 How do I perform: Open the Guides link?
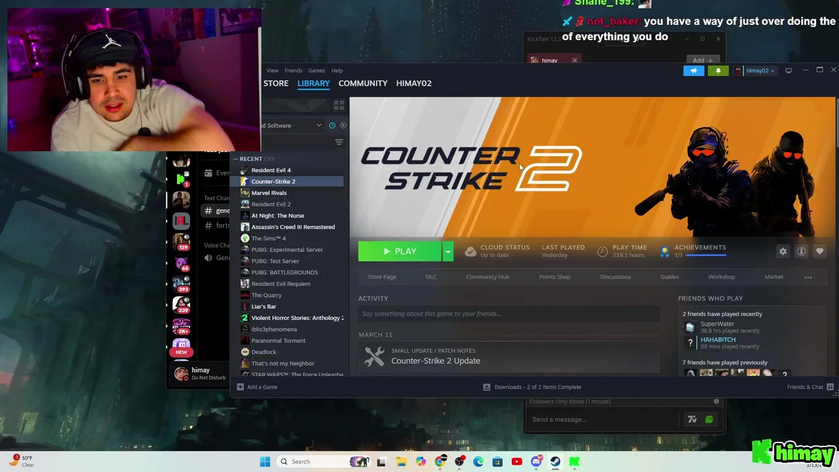tap(669, 277)
